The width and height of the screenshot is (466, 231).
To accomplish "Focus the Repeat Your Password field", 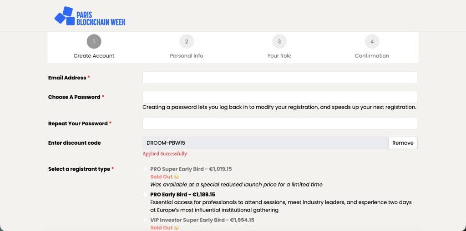I will tap(280, 123).
